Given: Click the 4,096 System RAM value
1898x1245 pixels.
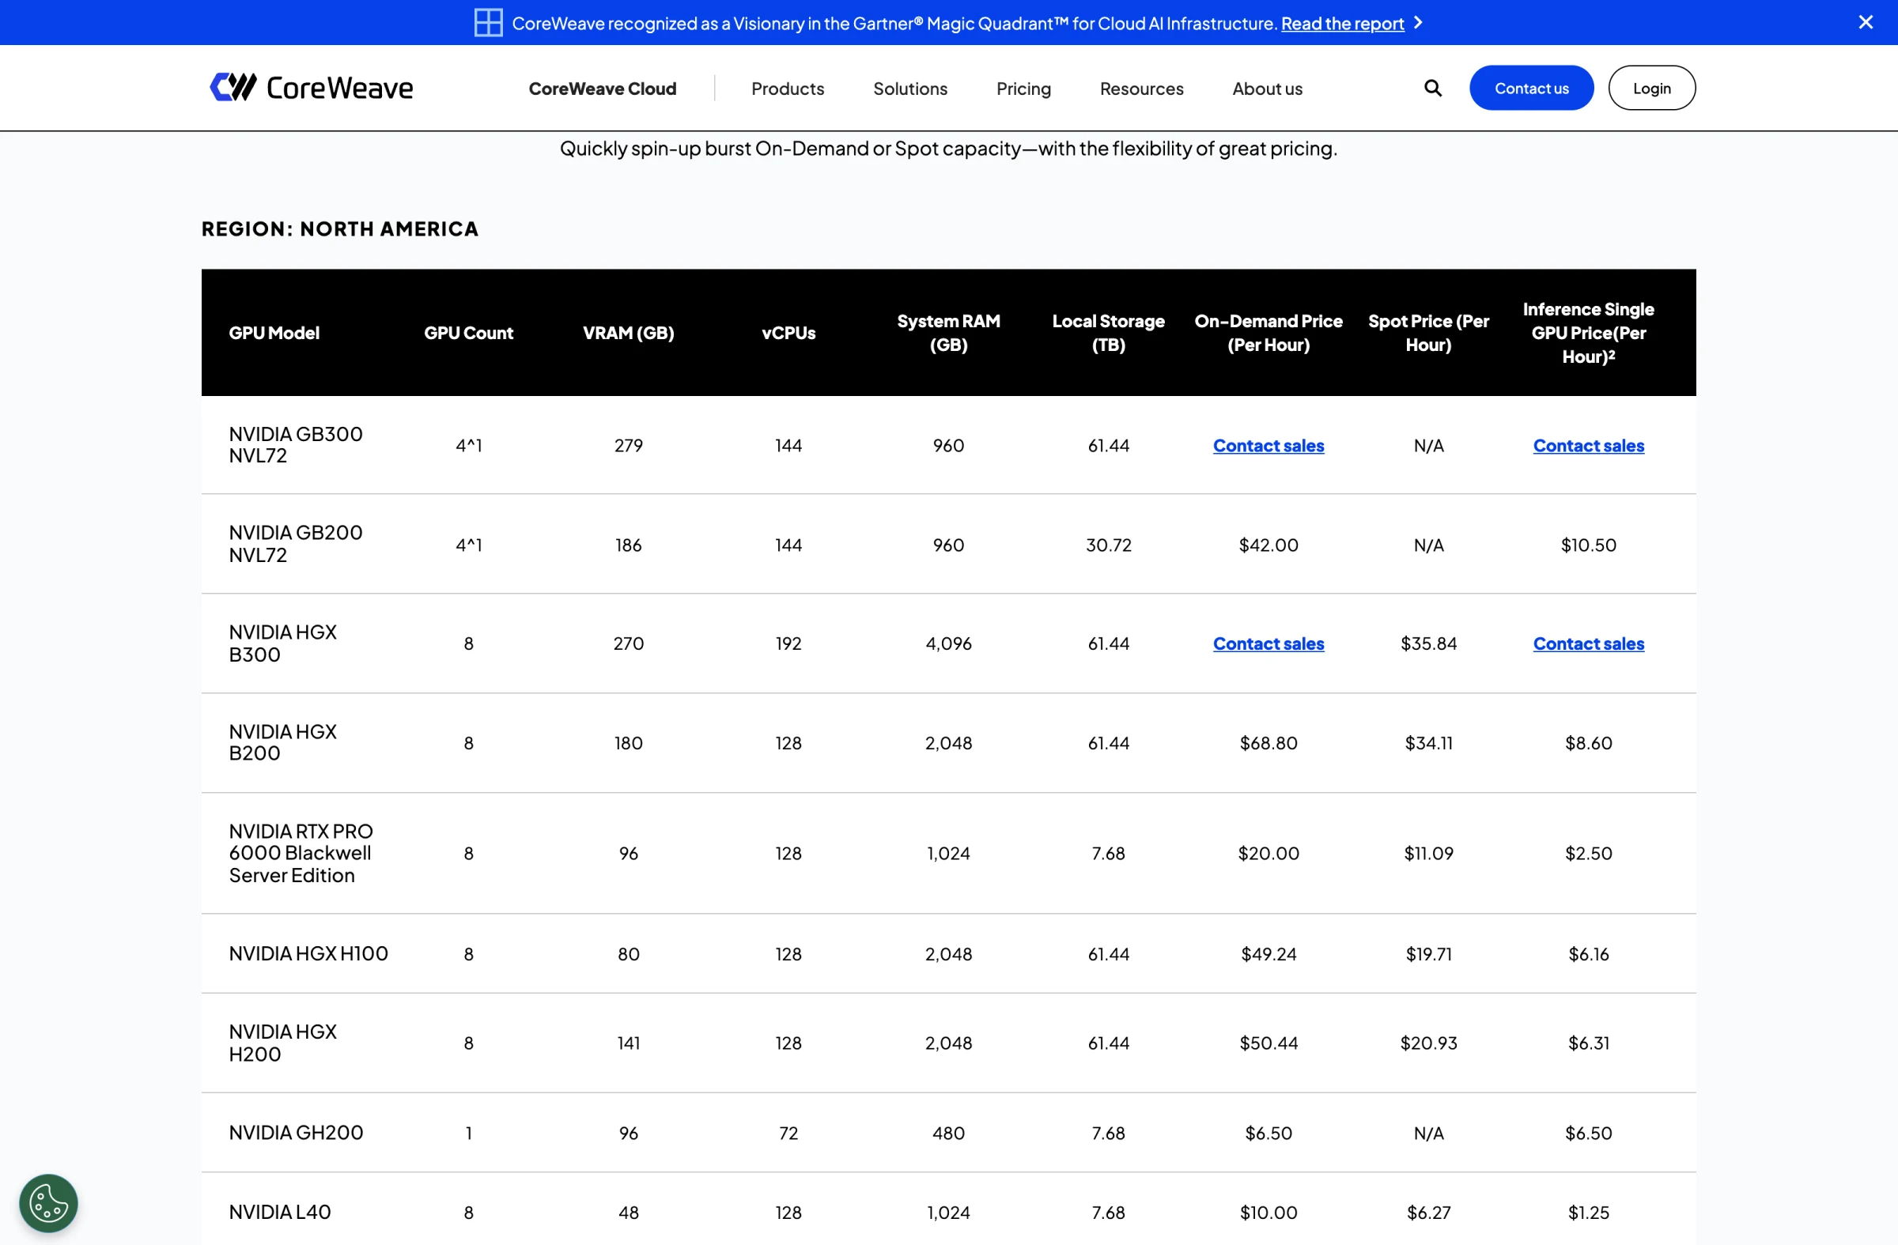Looking at the screenshot, I should click(948, 643).
